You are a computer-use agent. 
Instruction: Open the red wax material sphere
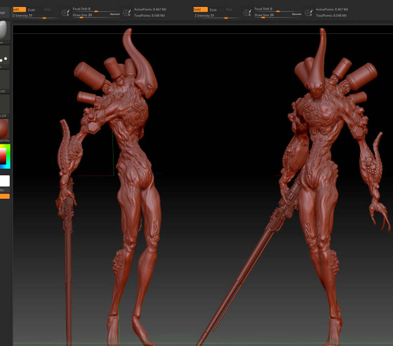pyautogui.click(x=4, y=129)
